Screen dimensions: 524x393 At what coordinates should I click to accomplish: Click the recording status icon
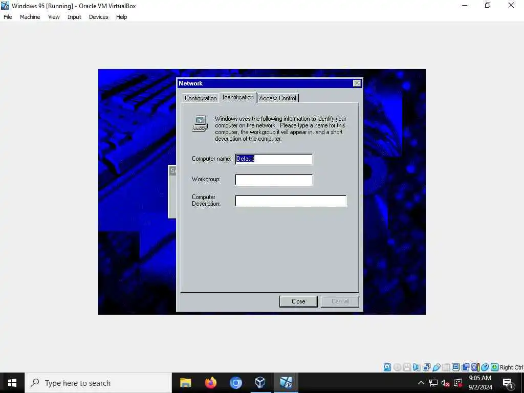(465, 367)
